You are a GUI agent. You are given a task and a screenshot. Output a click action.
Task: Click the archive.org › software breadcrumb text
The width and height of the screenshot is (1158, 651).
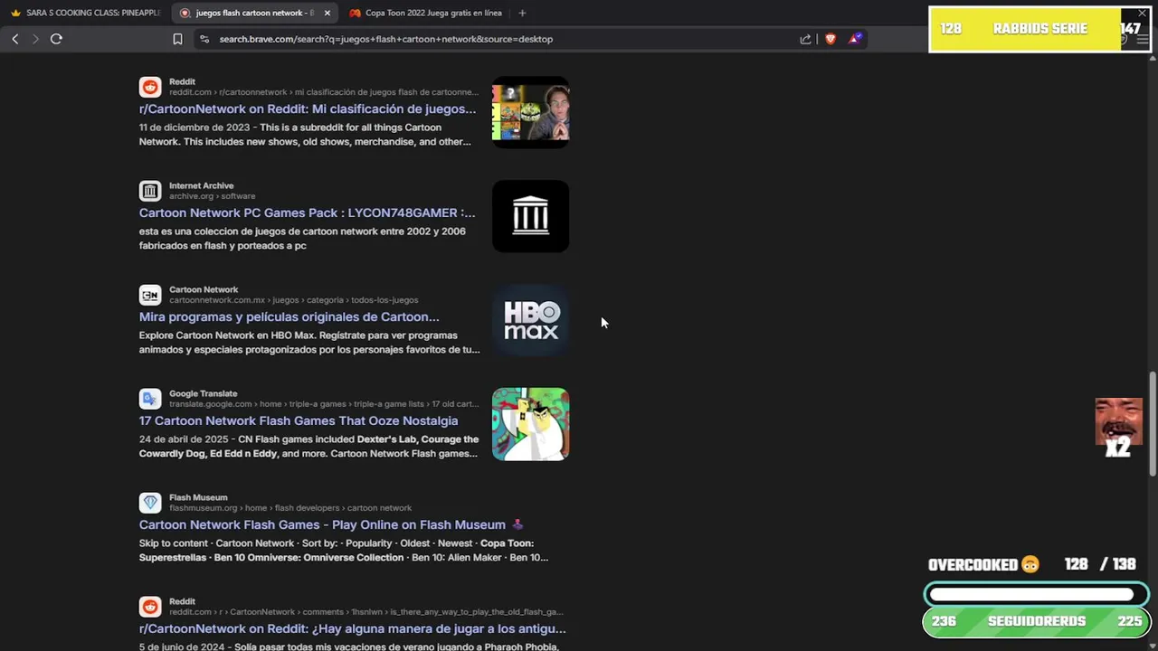click(x=212, y=196)
